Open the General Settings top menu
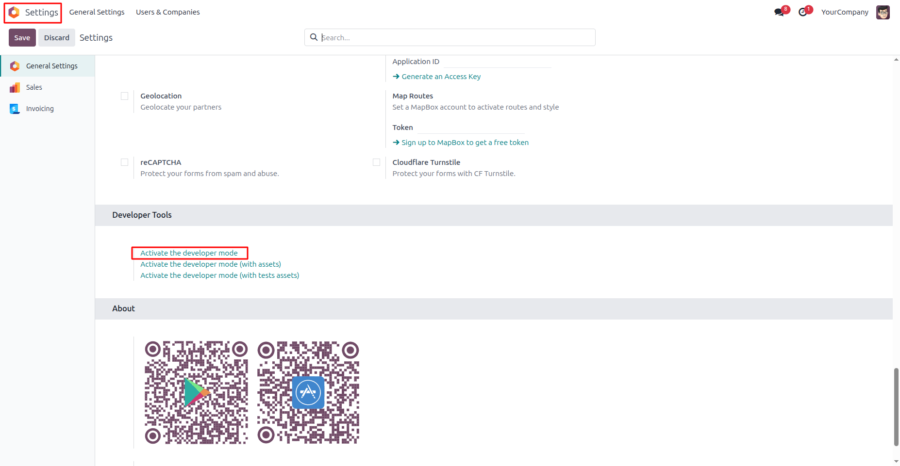The width and height of the screenshot is (900, 466). point(97,12)
